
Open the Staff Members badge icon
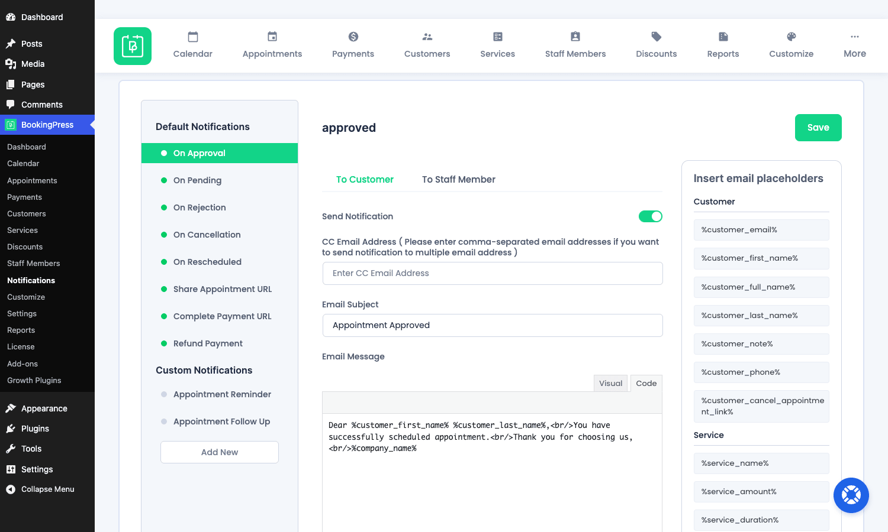(575, 37)
